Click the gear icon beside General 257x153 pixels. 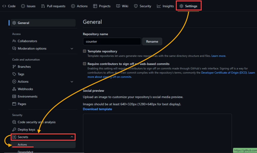(14, 23)
